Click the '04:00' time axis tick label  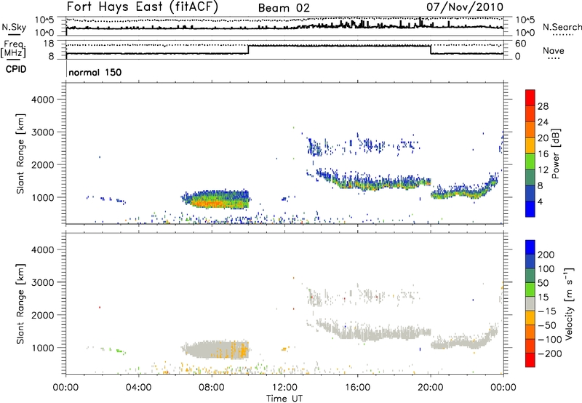(138, 388)
